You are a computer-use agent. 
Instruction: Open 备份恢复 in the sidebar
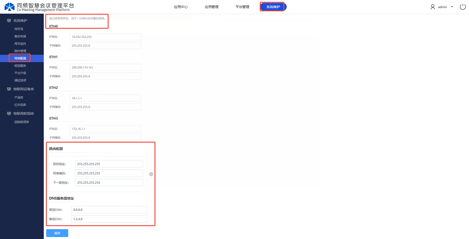click(x=20, y=36)
